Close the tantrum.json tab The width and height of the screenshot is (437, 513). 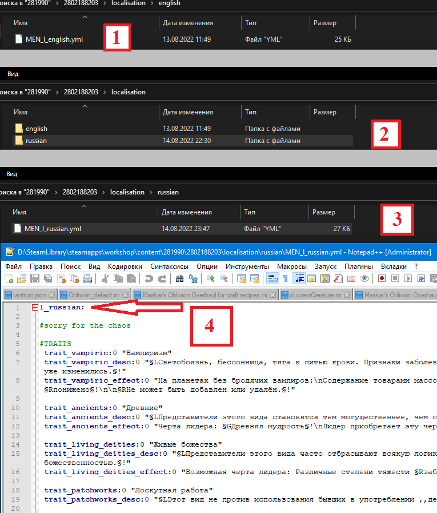(51, 295)
